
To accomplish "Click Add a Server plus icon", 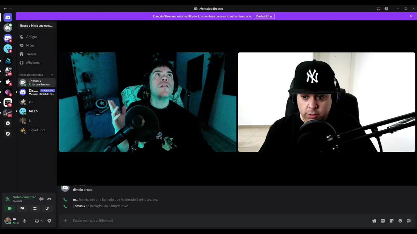I will click(8, 123).
